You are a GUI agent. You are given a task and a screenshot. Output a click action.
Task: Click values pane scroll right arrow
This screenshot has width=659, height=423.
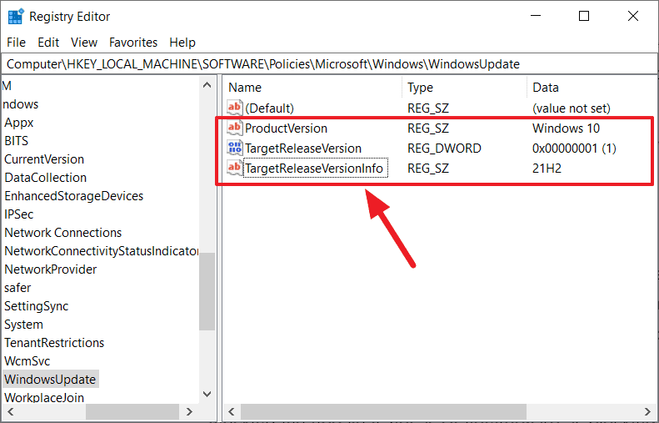(x=647, y=411)
